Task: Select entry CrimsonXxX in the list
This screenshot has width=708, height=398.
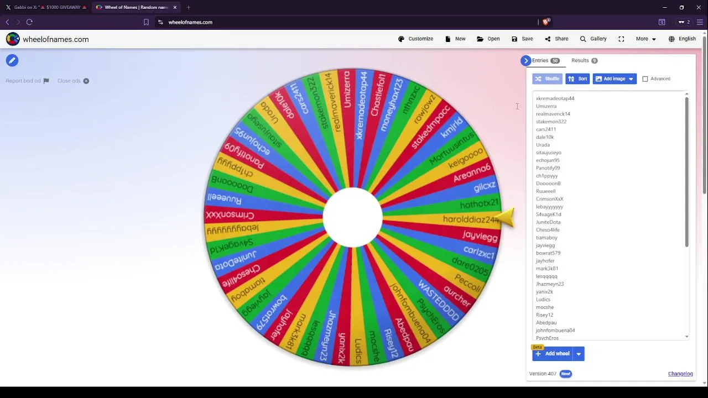Action: click(x=549, y=199)
